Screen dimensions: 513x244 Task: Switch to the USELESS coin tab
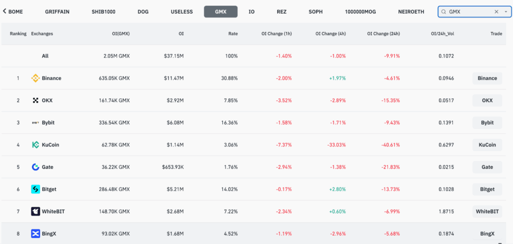point(181,12)
